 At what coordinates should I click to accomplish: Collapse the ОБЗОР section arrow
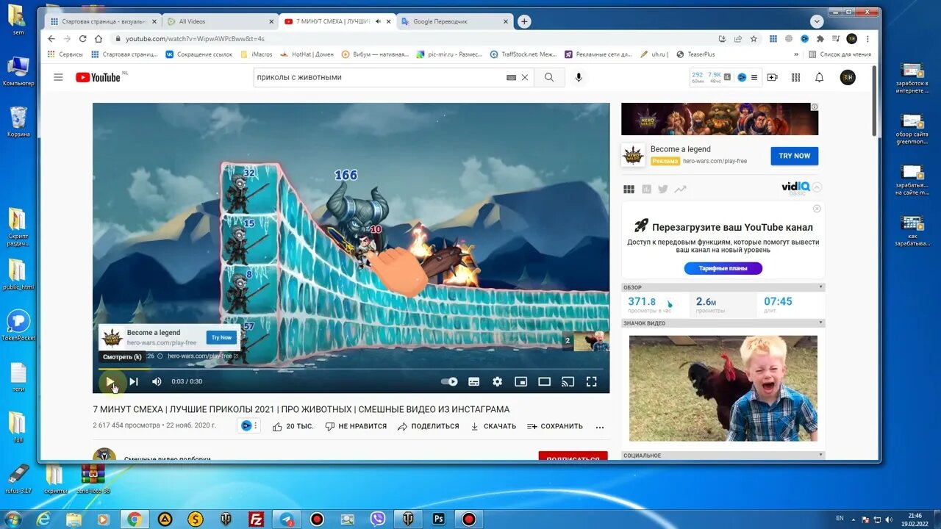coord(821,287)
